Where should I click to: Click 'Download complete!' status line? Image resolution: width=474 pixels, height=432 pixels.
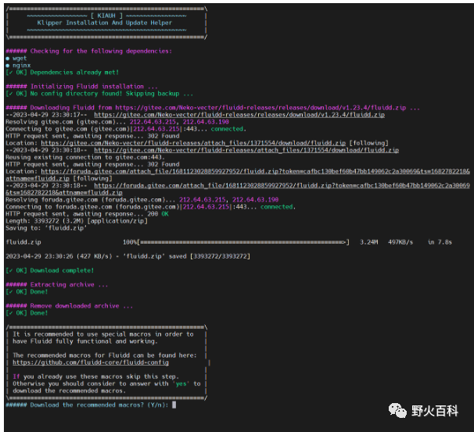click(49, 270)
